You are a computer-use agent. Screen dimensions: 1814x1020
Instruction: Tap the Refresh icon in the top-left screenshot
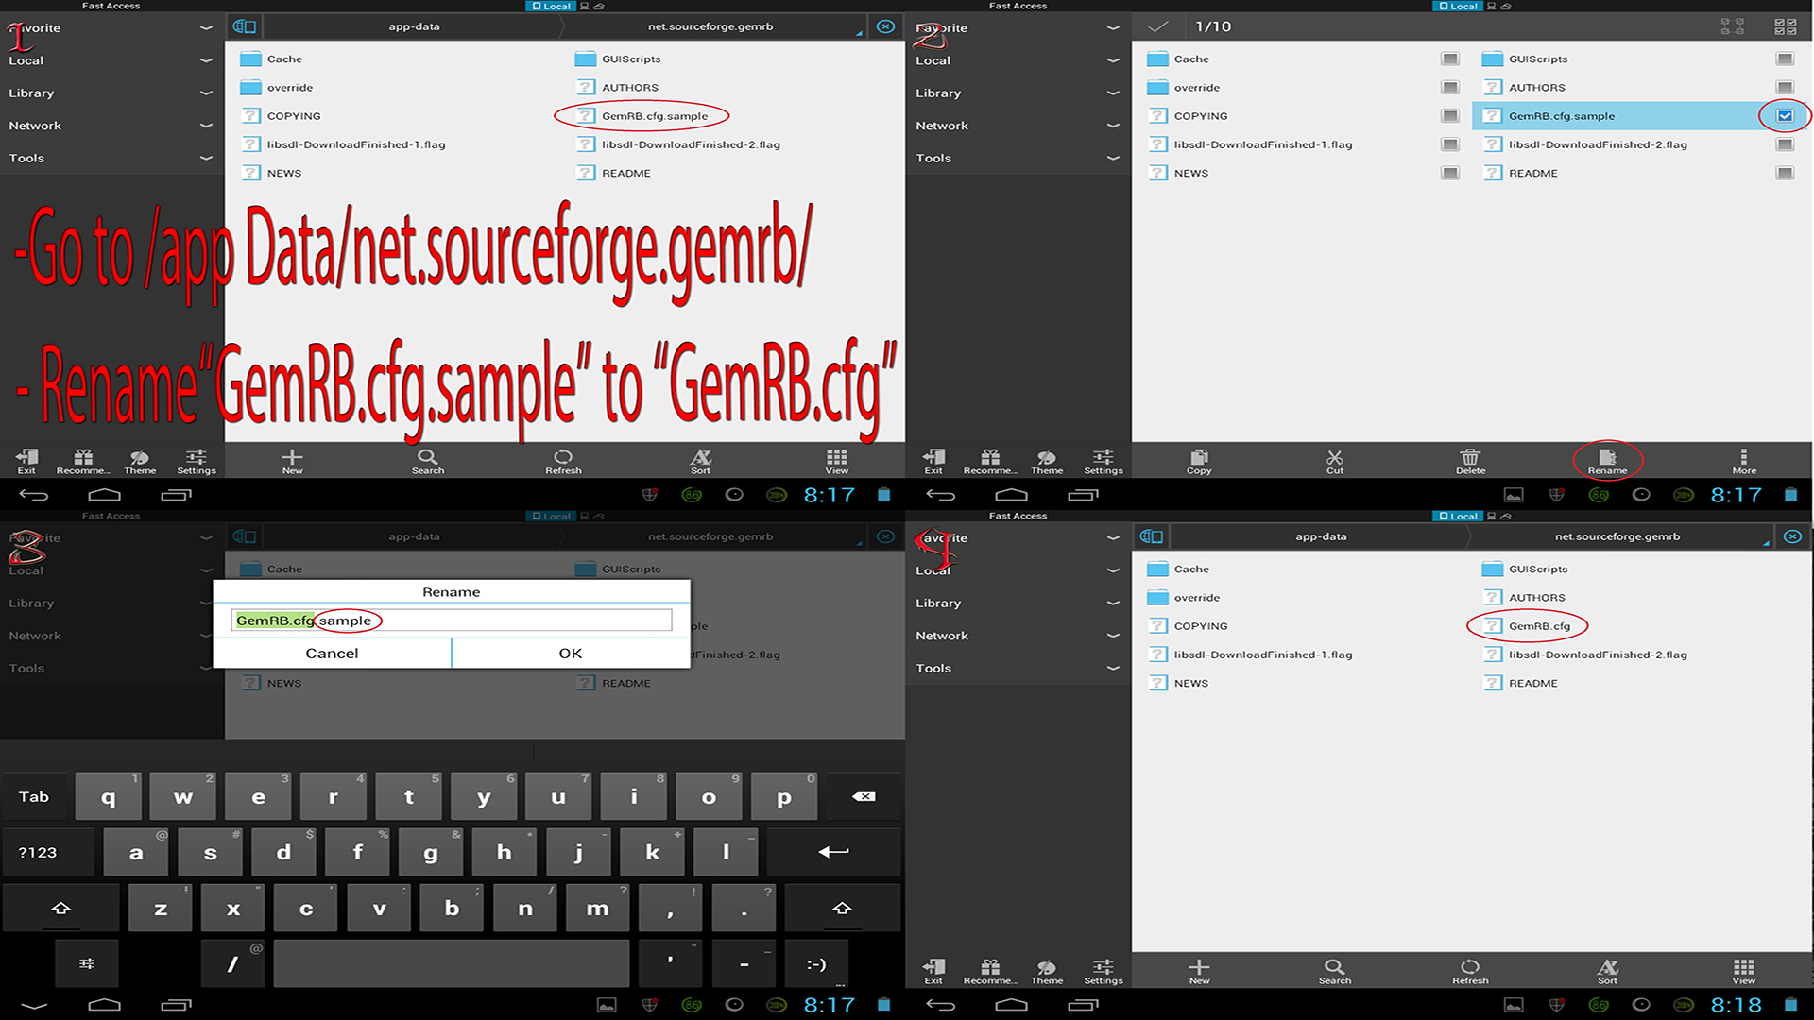(x=563, y=461)
